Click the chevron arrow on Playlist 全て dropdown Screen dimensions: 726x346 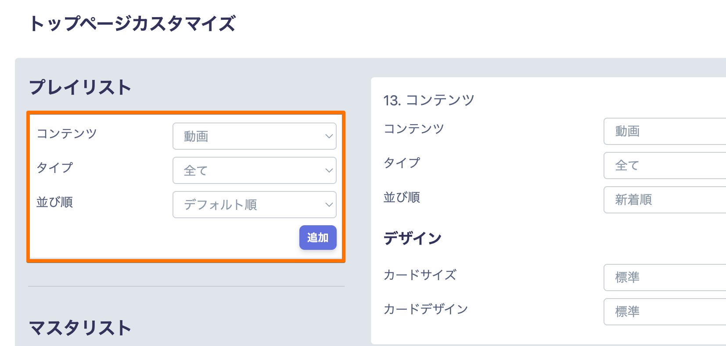point(329,170)
